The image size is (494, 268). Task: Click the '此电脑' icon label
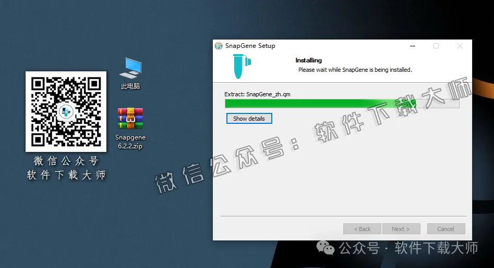[x=130, y=86]
